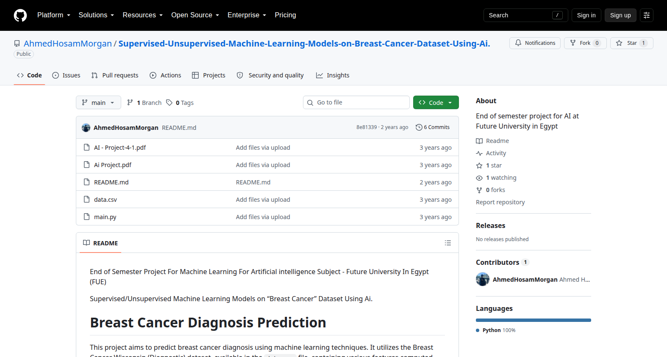Focus the Search field in header
This screenshot has height=357, width=667.
[525, 15]
